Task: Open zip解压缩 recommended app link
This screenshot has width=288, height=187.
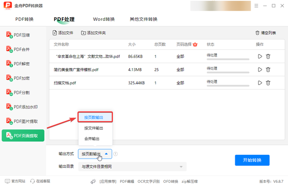Action: tap(190, 181)
